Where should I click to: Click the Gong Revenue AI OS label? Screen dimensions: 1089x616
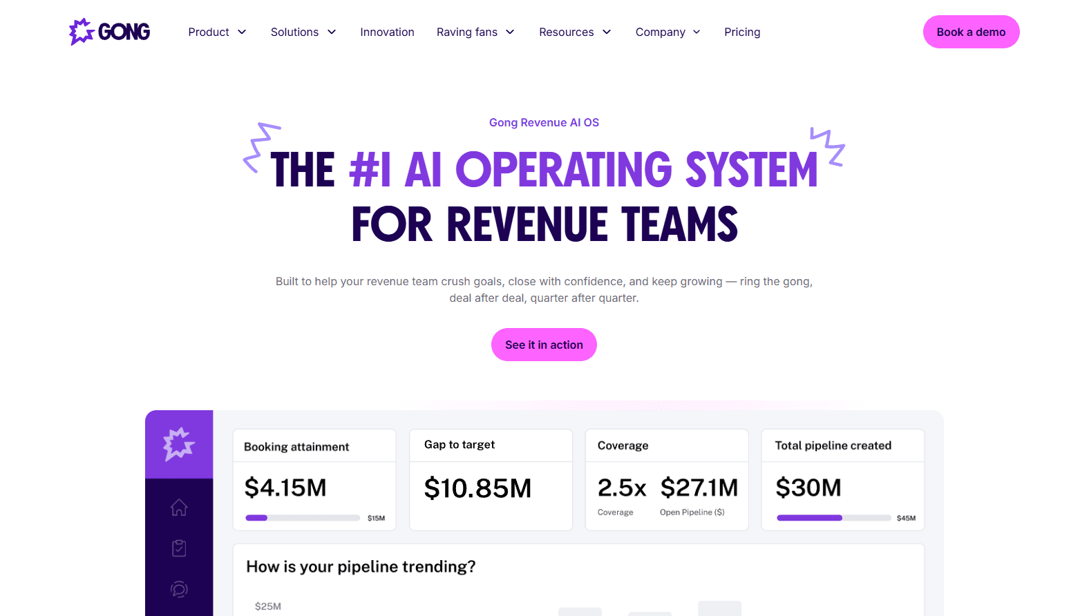[x=544, y=122]
